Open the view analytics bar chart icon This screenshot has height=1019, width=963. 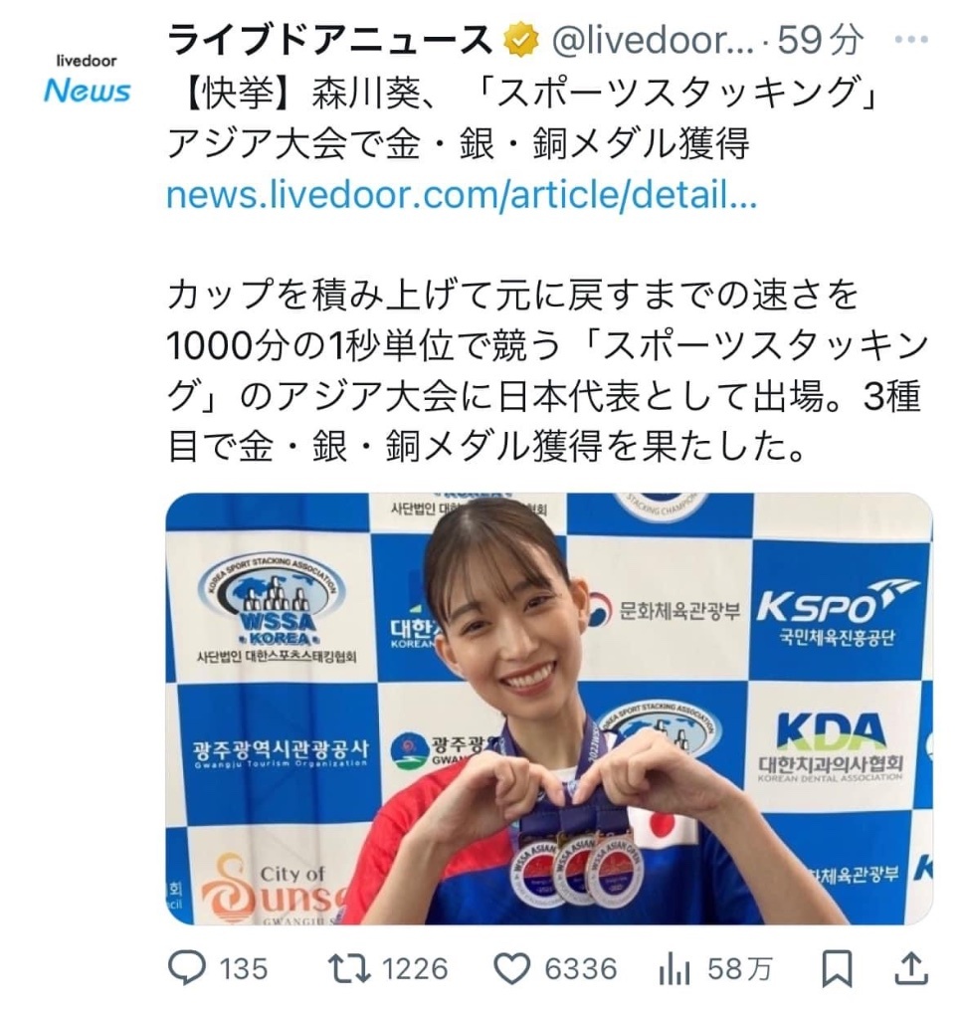pos(674,969)
